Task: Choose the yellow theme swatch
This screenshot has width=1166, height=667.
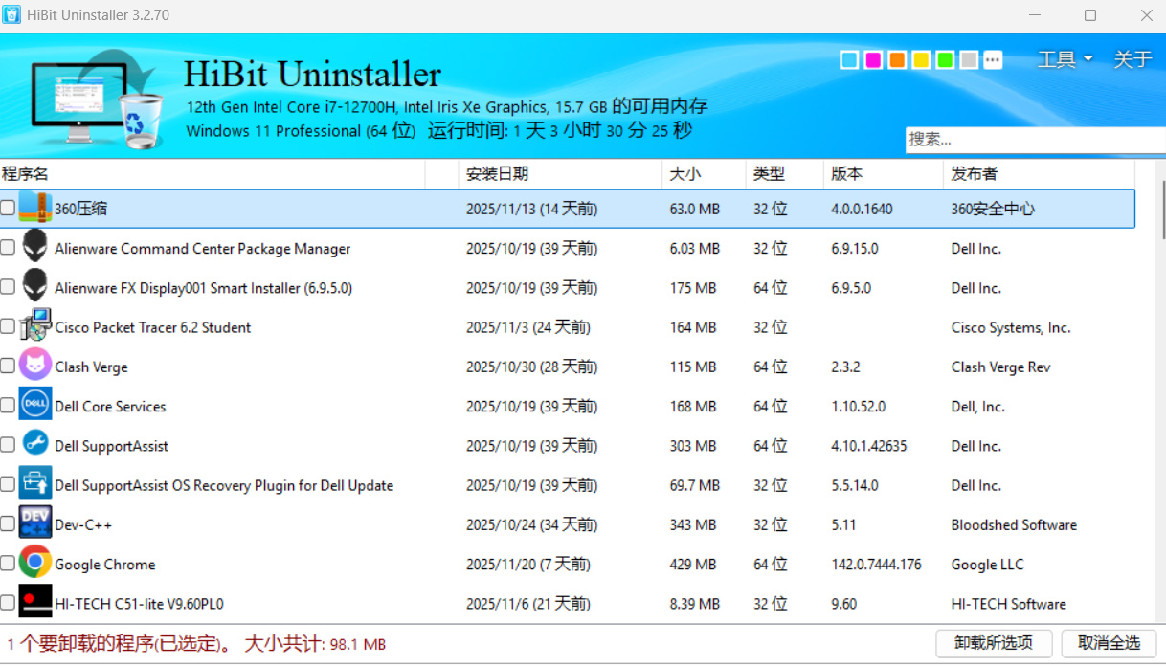Action: point(921,60)
